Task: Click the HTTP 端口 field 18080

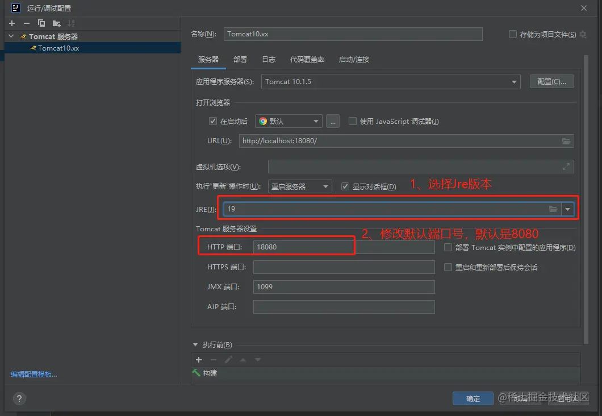Action: (x=344, y=247)
